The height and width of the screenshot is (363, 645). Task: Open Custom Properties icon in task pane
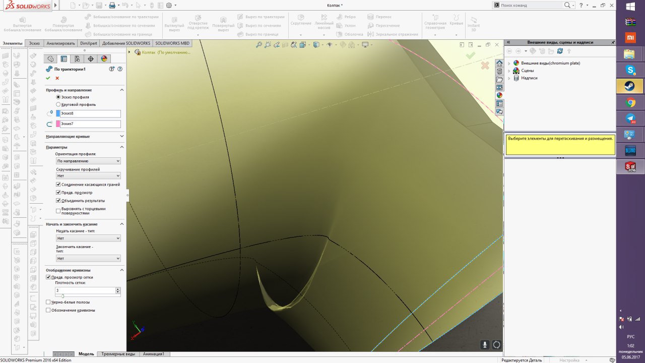pos(499,103)
